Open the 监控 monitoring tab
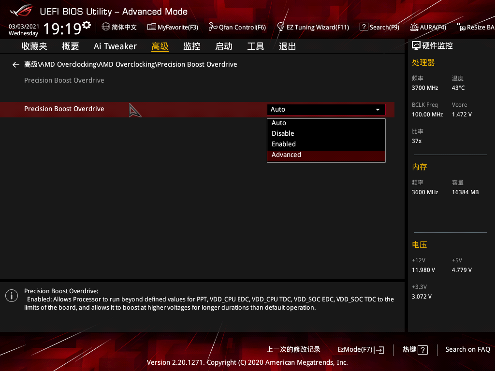The width and height of the screenshot is (495, 371). pyautogui.click(x=191, y=46)
